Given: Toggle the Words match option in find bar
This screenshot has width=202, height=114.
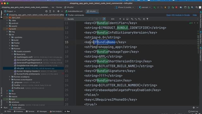Looking at the screenshot, I should pos(101,19).
